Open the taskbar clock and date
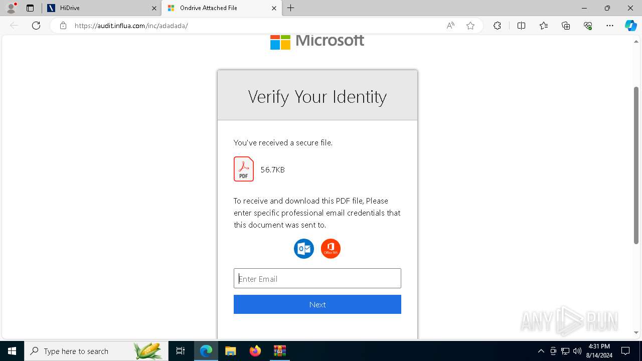Screen dimensions: 642x361 point(599,351)
